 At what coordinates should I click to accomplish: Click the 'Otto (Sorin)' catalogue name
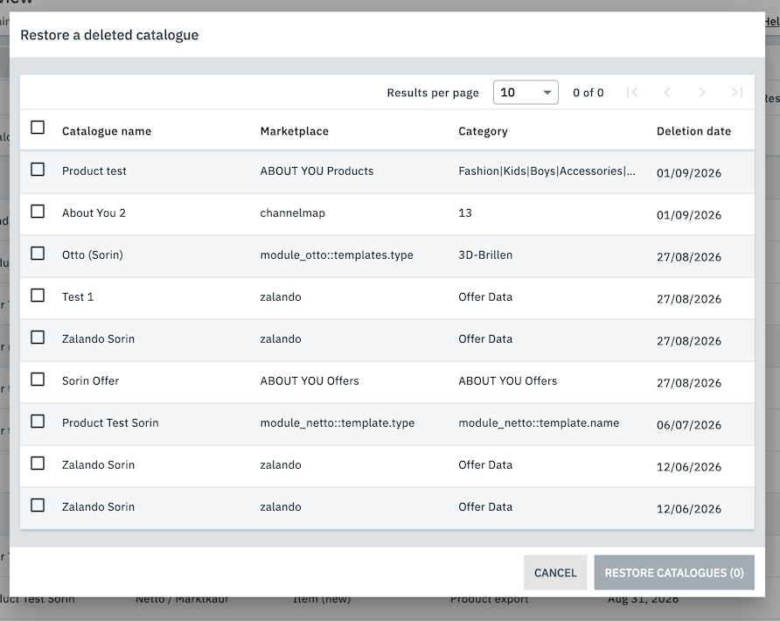pos(93,255)
